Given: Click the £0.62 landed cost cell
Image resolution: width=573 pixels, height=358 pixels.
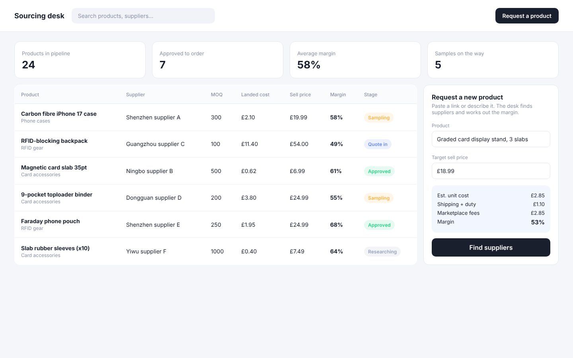Looking at the screenshot, I should (x=249, y=171).
